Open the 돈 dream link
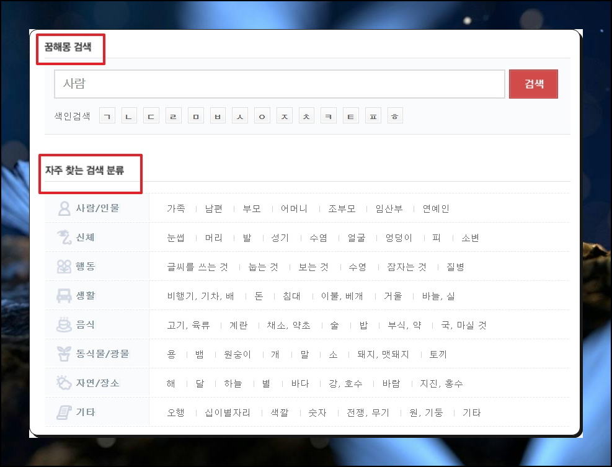The image size is (612, 467). (x=259, y=296)
